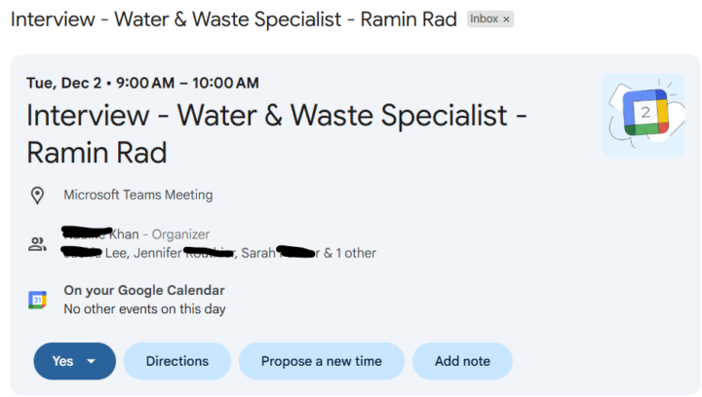The width and height of the screenshot is (702, 397).
Task: Remove the Inbox label with its x
Action: pyautogui.click(x=506, y=19)
